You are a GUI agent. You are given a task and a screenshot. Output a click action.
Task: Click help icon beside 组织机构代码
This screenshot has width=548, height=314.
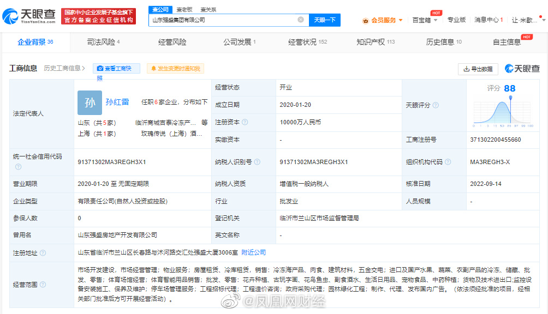click(448, 162)
